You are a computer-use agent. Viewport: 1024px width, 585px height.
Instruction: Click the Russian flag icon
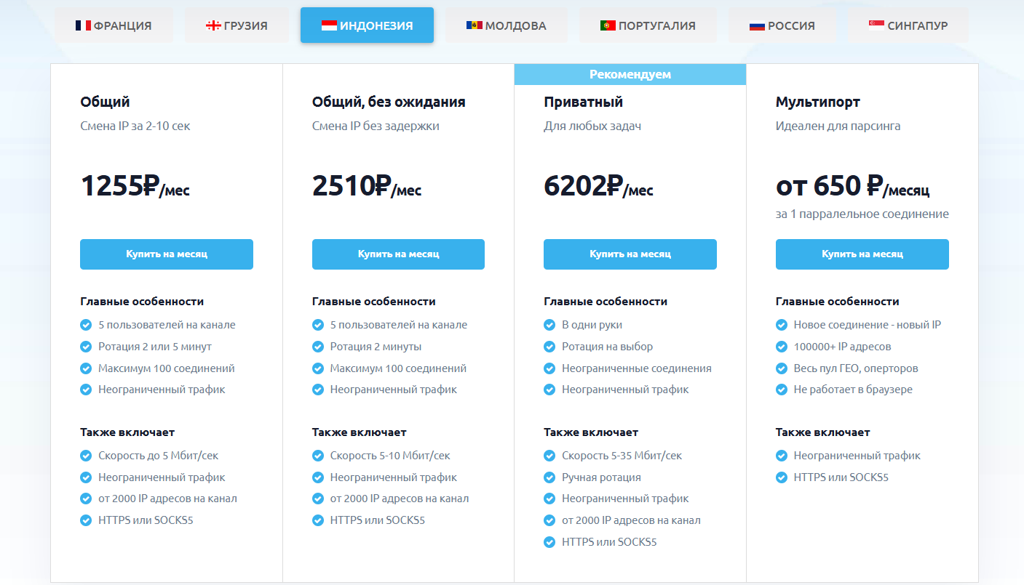(757, 25)
